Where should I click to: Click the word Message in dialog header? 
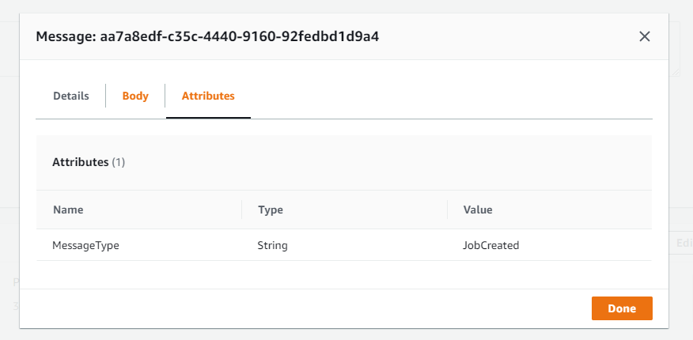[65, 36]
